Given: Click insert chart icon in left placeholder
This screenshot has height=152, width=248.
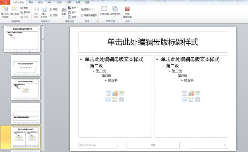Looking at the screenshot, I should point(115,93).
